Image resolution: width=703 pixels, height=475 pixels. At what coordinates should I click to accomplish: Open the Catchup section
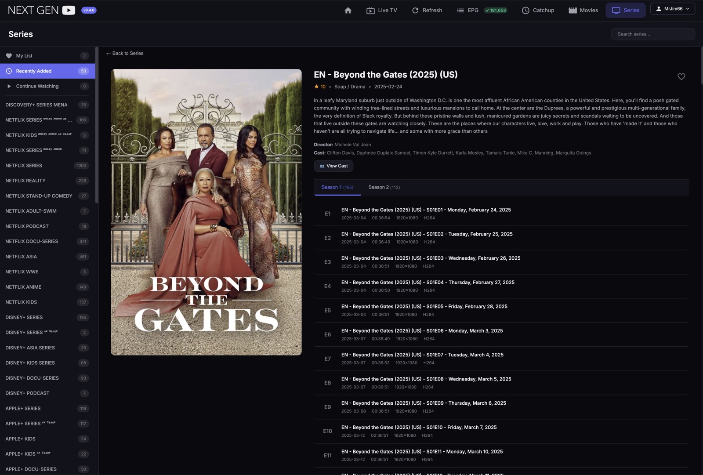point(538,10)
